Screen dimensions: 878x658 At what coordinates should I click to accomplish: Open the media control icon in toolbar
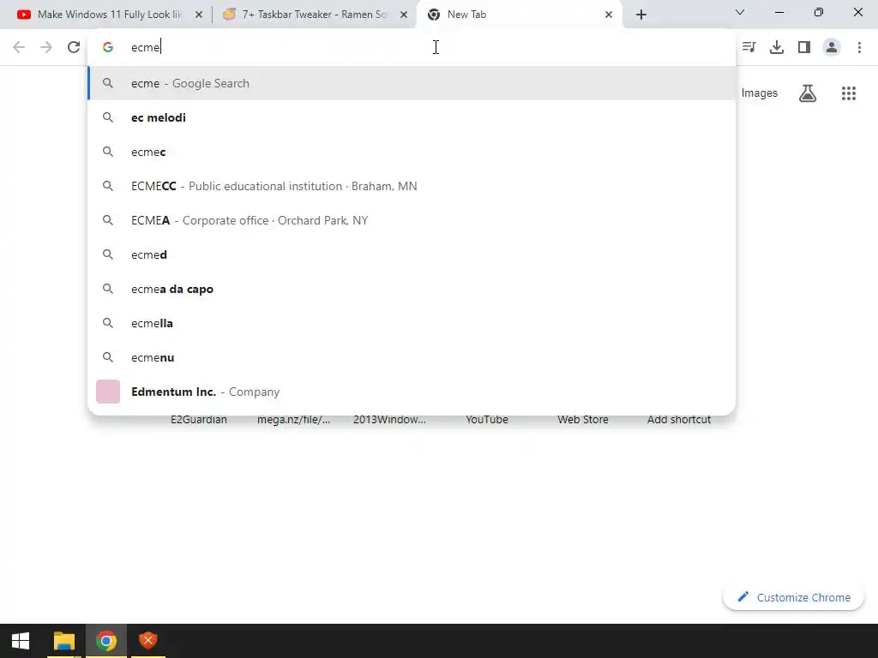click(x=749, y=47)
